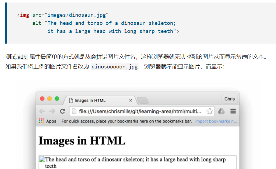
Task: Click the alt text 'The head and torso of a dinosaur'
Action: pyautogui.click(x=135, y=163)
